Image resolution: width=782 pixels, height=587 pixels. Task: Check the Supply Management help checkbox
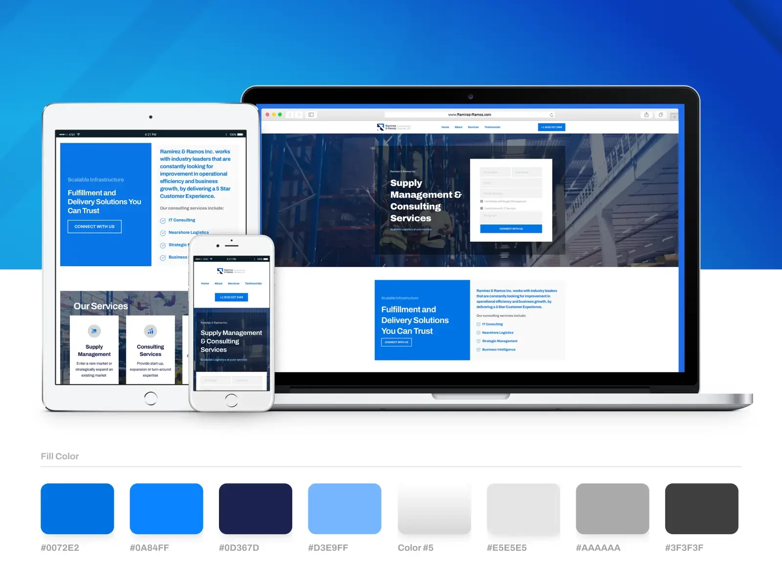[x=482, y=202]
